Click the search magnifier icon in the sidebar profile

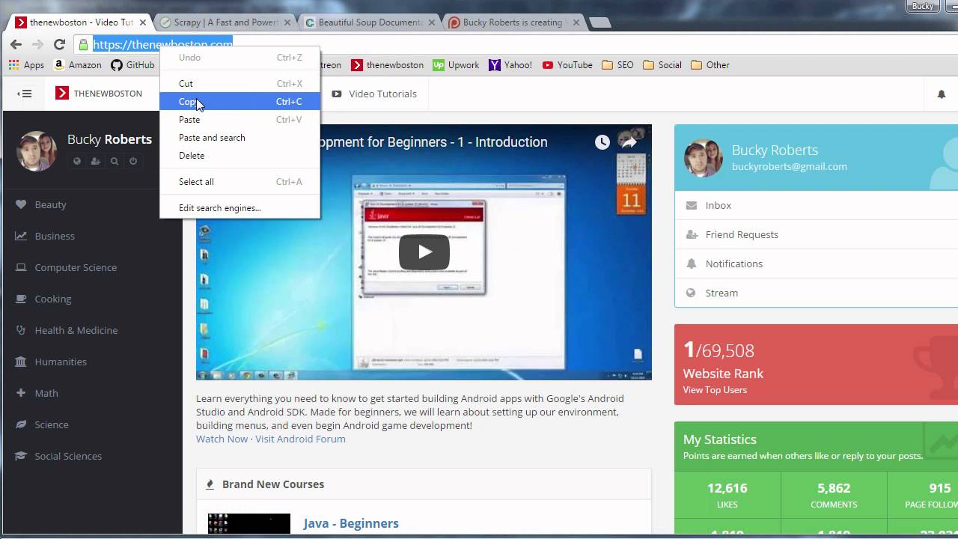(x=115, y=161)
